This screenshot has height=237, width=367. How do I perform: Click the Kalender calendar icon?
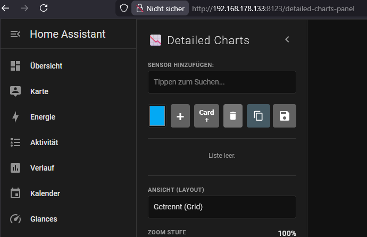tap(15, 193)
